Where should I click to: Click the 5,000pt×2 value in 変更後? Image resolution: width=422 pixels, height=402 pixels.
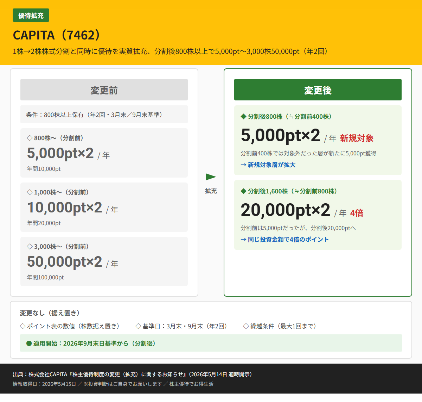[x=281, y=135]
